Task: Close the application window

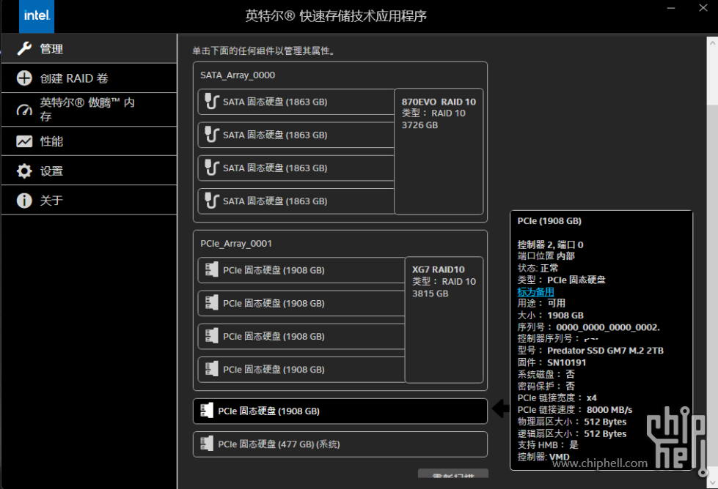Action: click(x=703, y=8)
